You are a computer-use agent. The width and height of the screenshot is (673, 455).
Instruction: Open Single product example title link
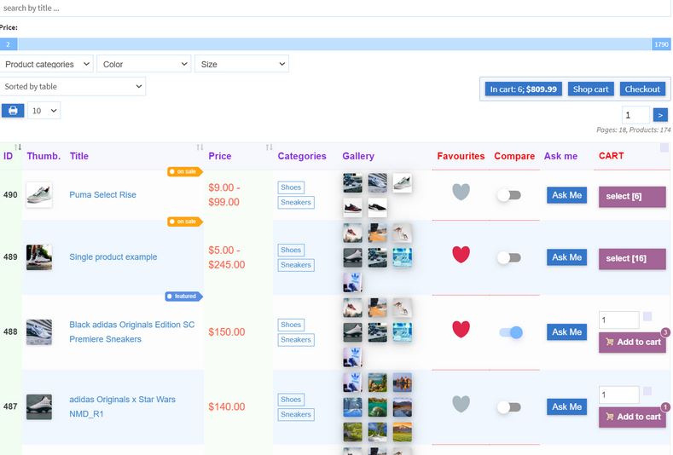coord(113,256)
